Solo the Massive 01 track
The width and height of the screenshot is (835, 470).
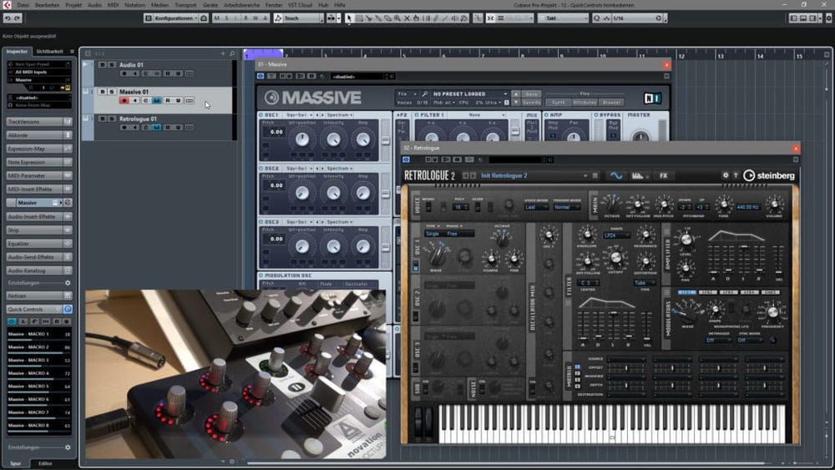click(x=112, y=92)
